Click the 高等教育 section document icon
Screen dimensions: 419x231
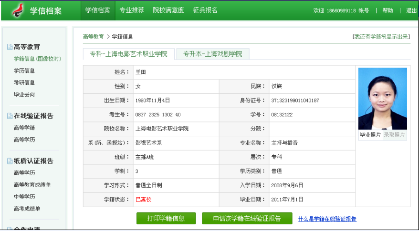10,47
